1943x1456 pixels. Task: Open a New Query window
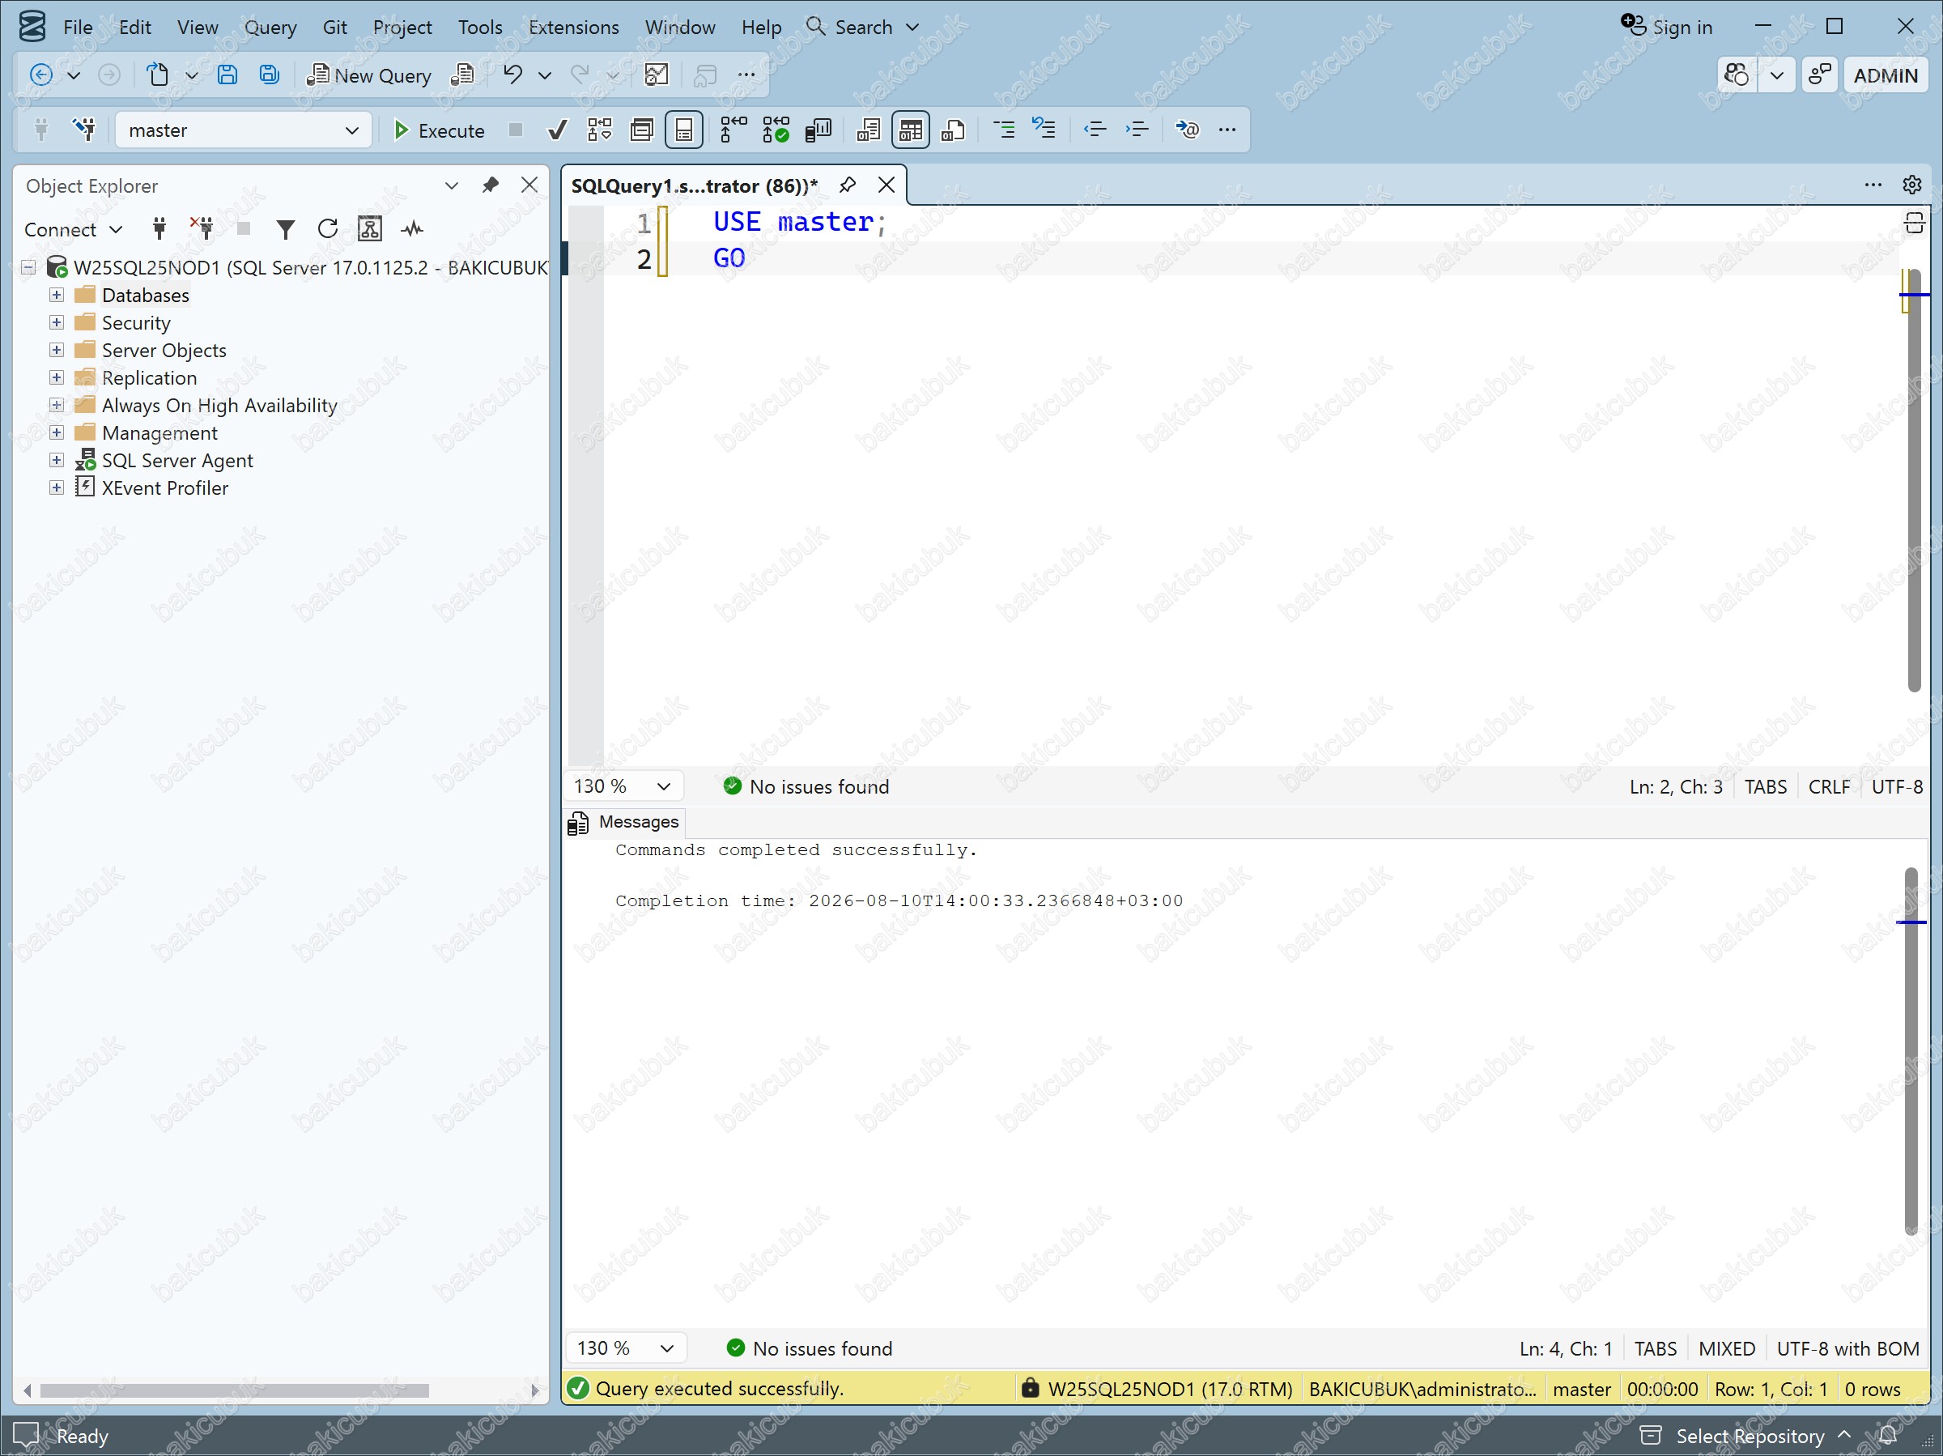[368, 75]
